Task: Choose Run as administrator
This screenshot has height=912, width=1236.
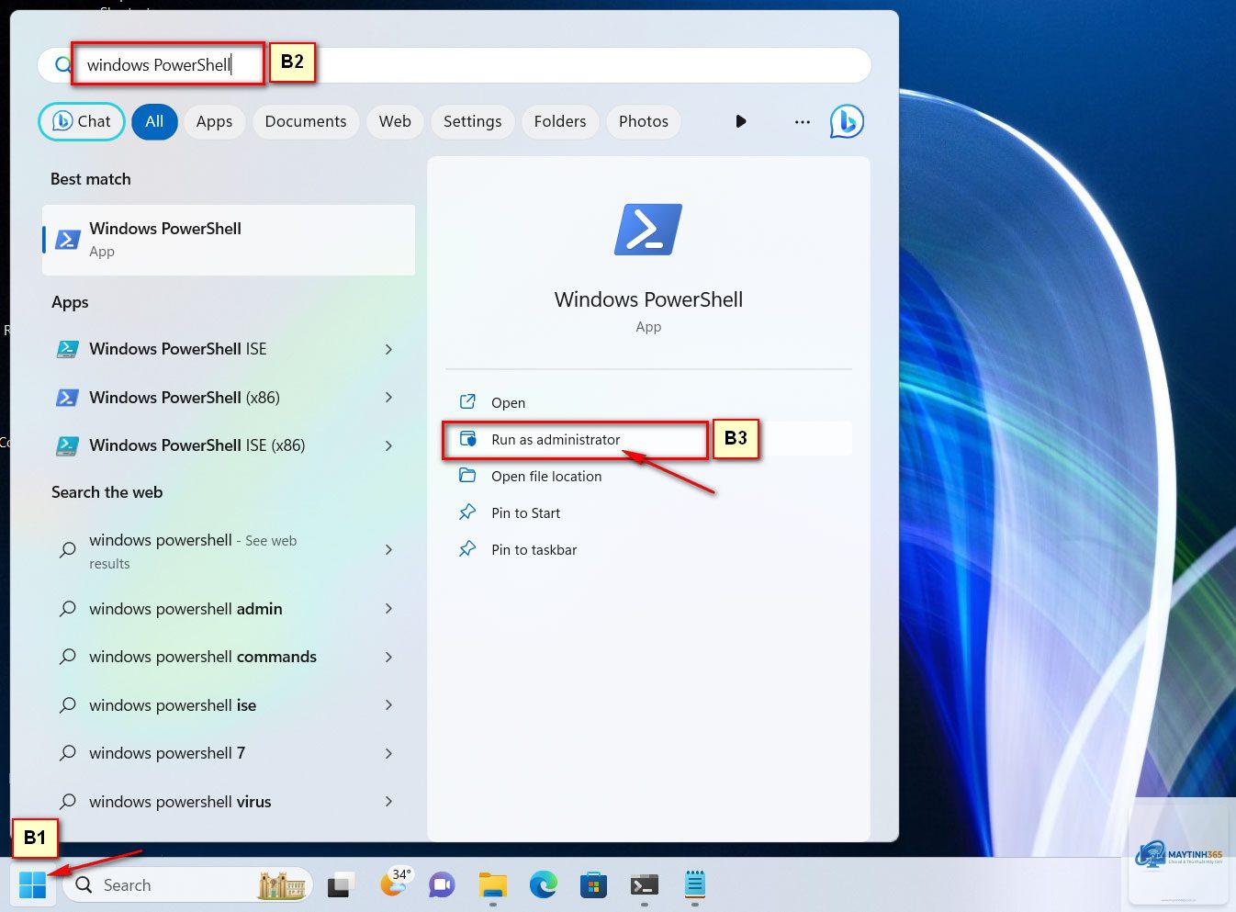Action: pos(648,439)
